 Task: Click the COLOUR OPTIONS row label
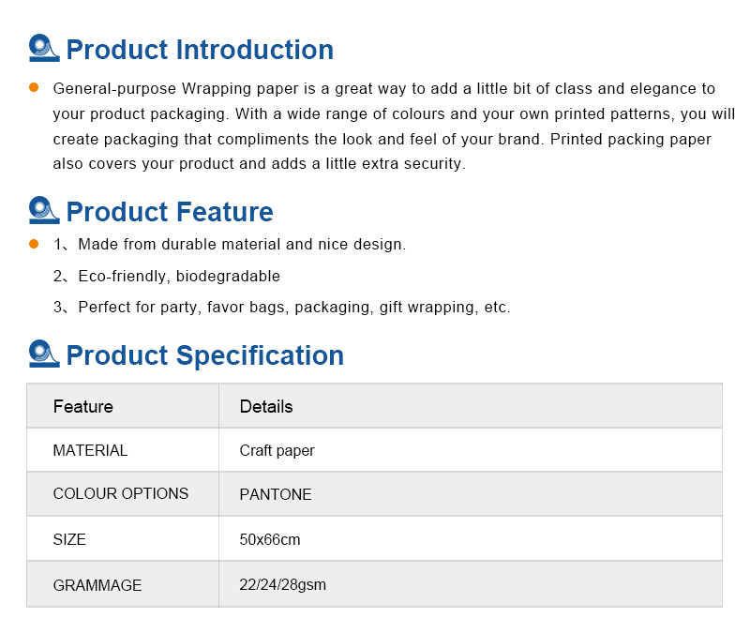coord(121,494)
